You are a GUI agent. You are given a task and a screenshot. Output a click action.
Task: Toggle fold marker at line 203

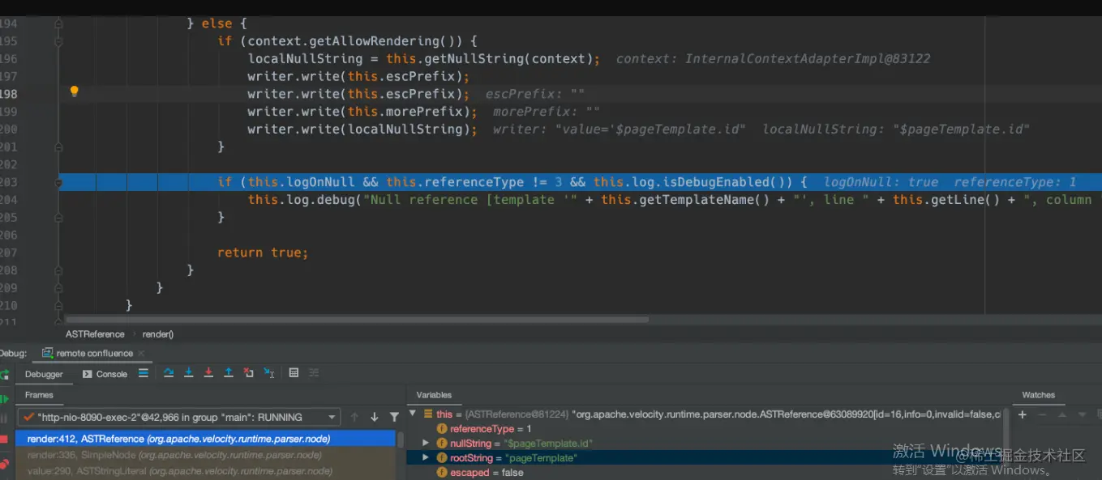coord(58,182)
